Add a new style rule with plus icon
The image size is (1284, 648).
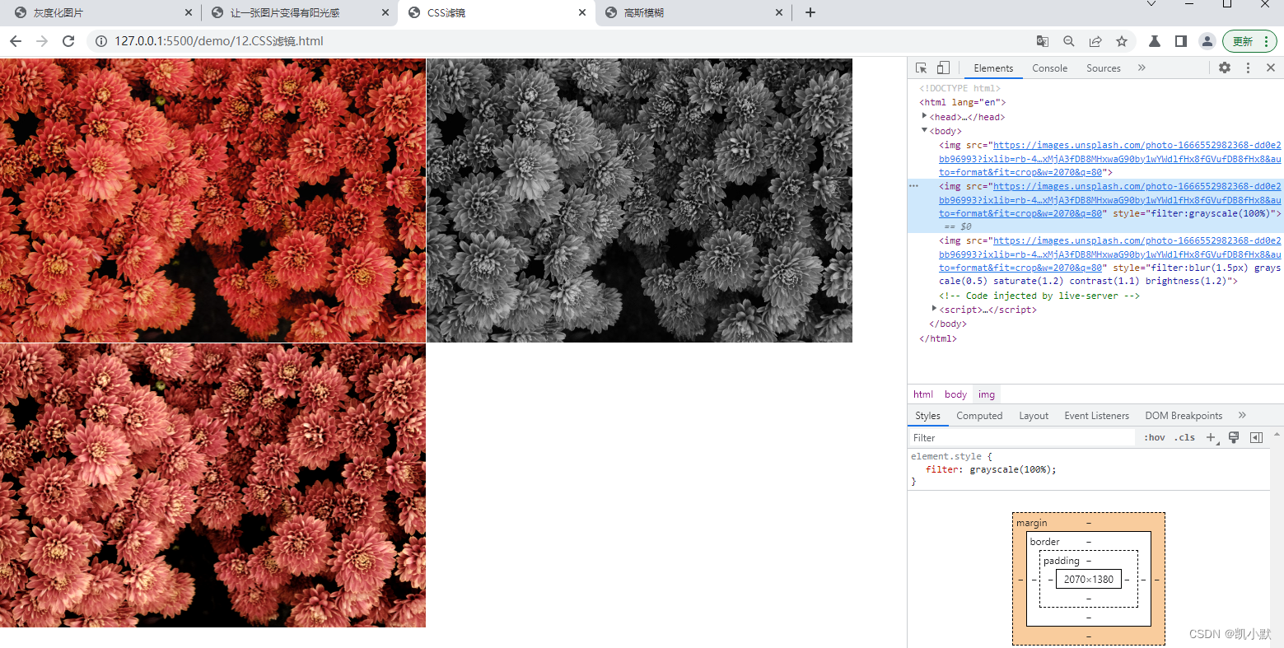pyautogui.click(x=1211, y=438)
